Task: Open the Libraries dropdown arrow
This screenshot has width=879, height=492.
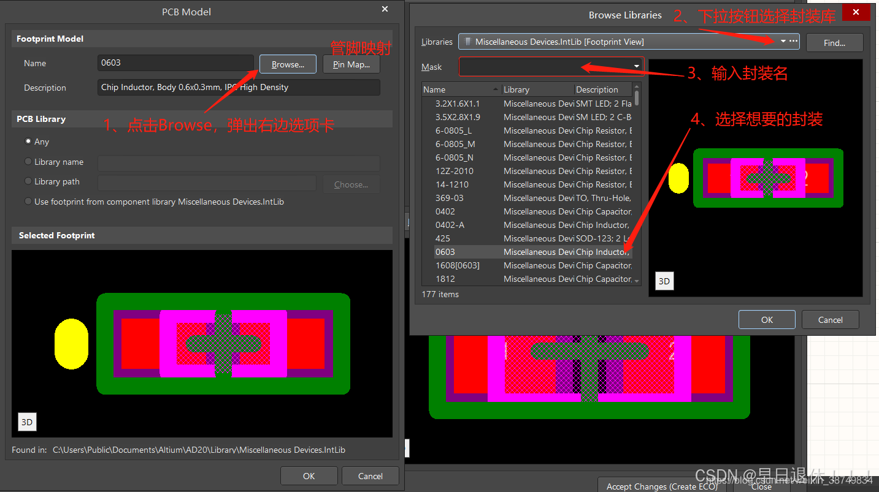Action: (783, 42)
